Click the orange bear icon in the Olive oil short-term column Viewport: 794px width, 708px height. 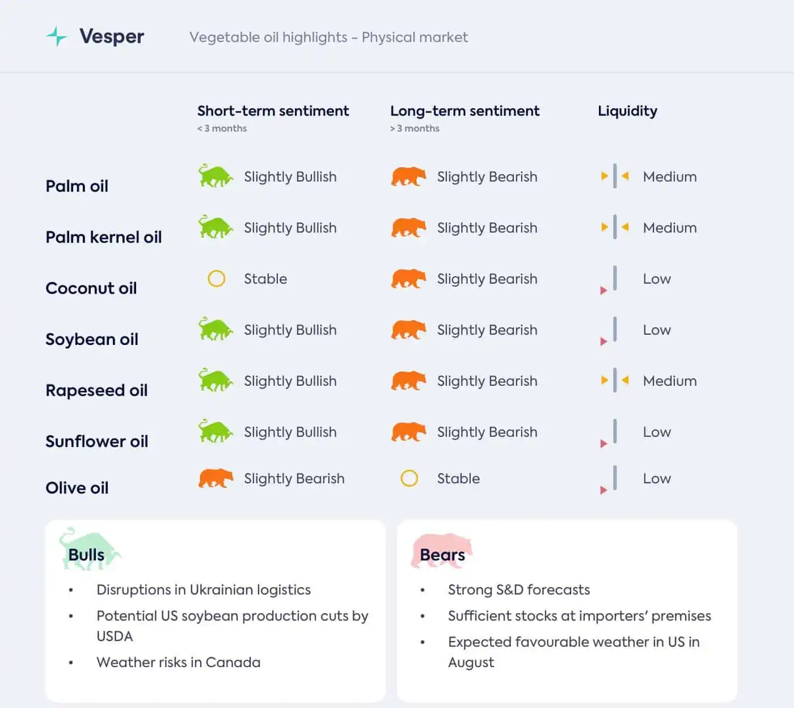[x=216, y=478]
